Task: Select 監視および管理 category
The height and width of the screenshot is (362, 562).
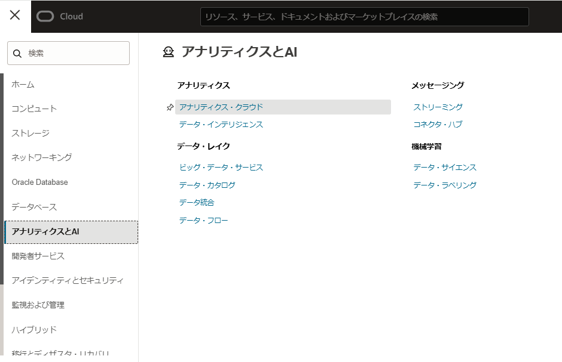Action: click(x=38, y=305)
